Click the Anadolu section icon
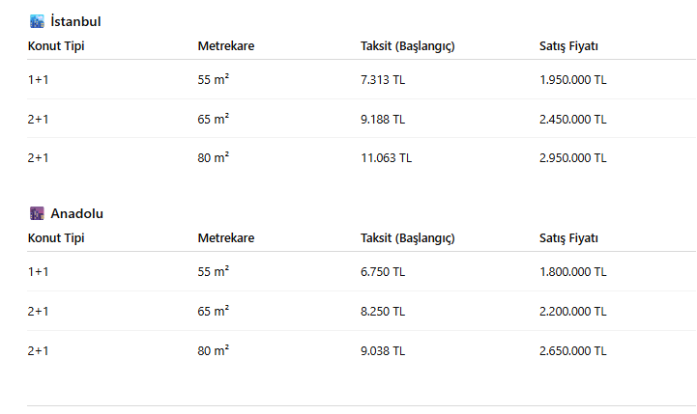697x414 pixels. point(37,213)
